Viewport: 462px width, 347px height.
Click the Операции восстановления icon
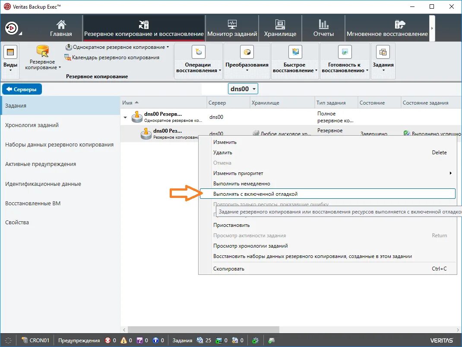click(x=199, y=52)
